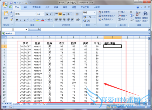This screenshot has width=152, height=110.
Task: Select row 3 header
Action: [x=4, y=46]
